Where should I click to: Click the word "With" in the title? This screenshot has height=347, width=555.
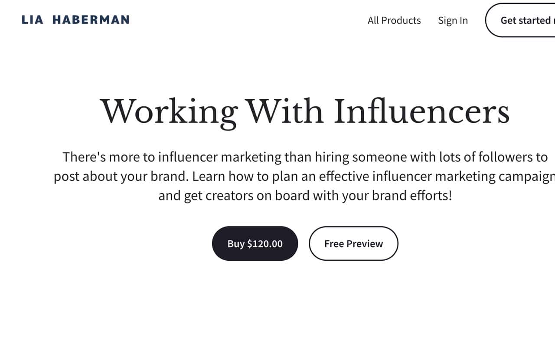click(285, 112)
